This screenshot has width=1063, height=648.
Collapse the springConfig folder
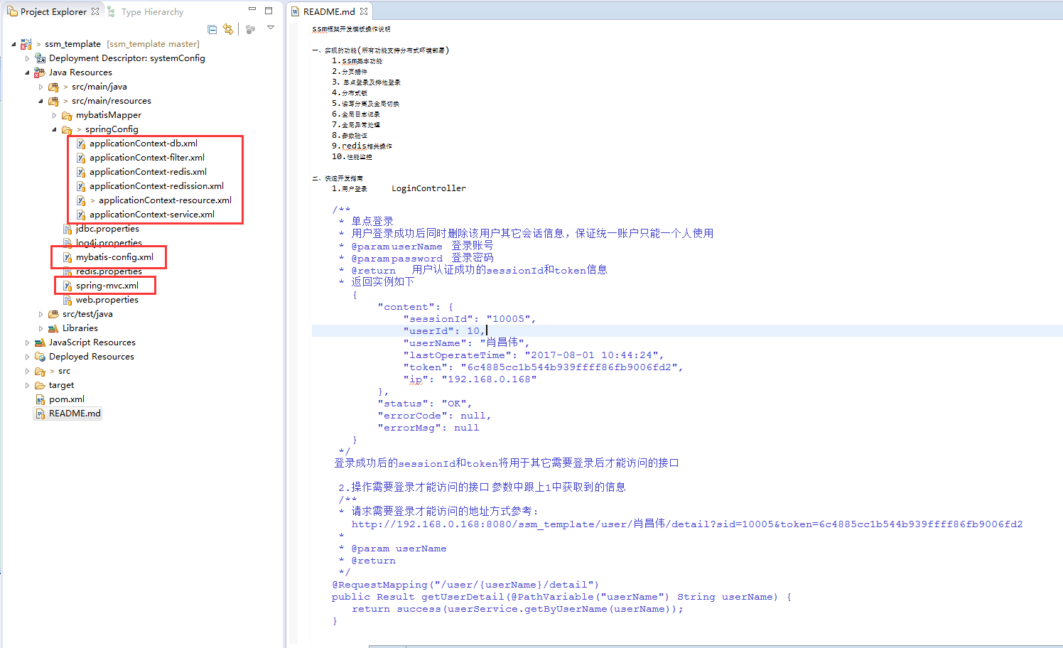[x=54, y=129]
